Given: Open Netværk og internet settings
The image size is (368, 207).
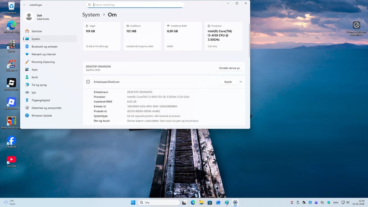Looking at the screenshot, I should pyautogui.click(x=43, y=54).
